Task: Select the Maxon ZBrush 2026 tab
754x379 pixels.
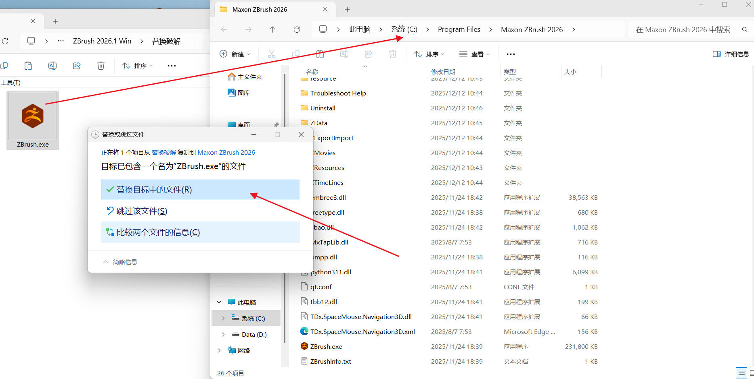Action: click(x=260, y=9)
